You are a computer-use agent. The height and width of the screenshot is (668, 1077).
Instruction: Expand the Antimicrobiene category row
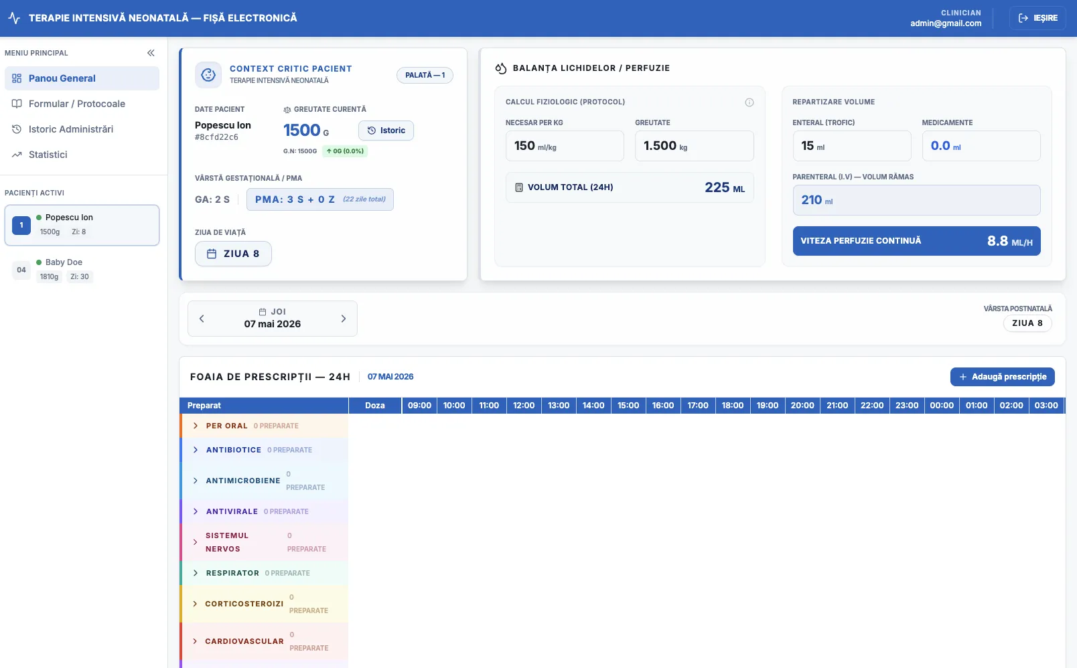click(264, 481)
